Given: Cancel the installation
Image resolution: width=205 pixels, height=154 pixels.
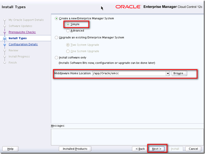Looking at the screenshot, I should point(193,149).
